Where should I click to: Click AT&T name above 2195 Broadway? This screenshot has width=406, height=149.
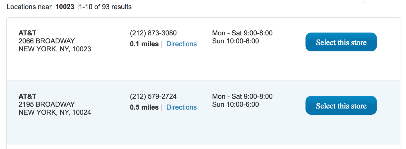pos(27,96)
